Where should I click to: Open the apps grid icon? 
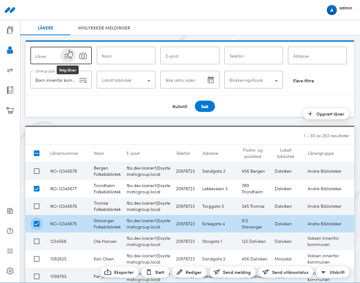pyautogui.click(x=10, y=251)
